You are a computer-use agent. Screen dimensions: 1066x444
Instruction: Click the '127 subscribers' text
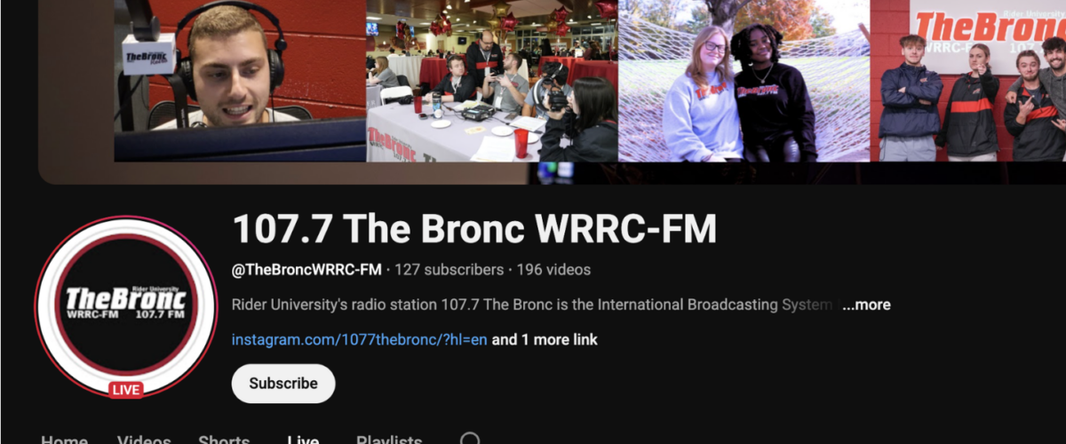[x=449, y=269]
